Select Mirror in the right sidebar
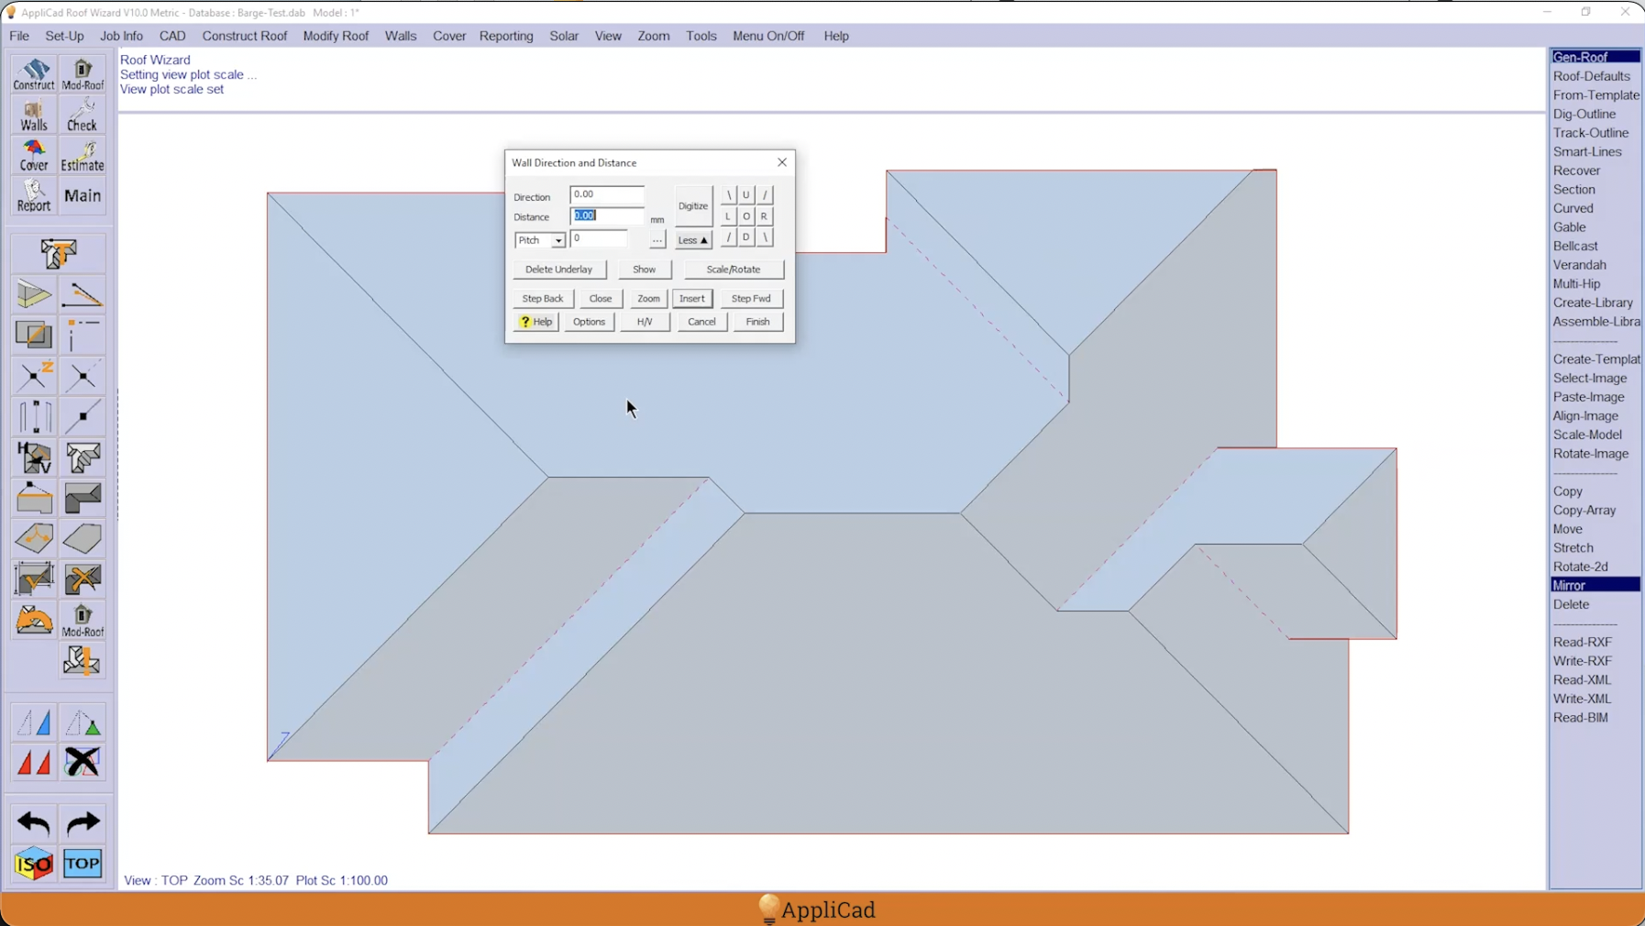1645x926 pixels. click(x=1569, y=585)
